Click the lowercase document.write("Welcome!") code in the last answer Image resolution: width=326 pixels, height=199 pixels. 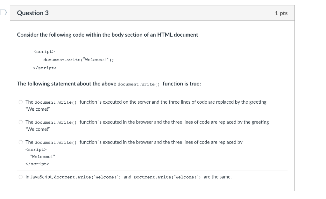pyautogui.click(x=88, y=177)
